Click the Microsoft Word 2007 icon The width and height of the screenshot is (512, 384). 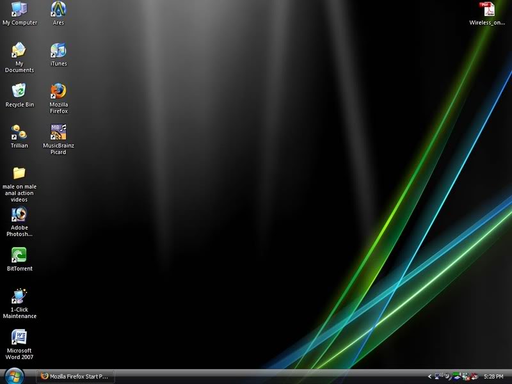tap(19, 337)
